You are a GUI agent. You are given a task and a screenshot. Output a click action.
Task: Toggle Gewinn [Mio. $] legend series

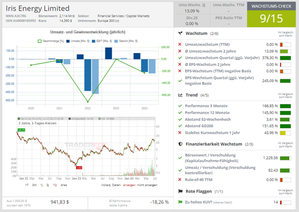(x=126, y=41)
